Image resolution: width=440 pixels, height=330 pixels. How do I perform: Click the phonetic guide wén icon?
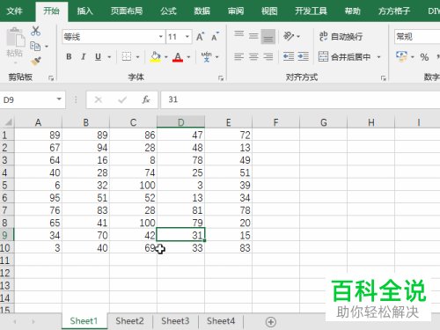(x=206, y=56)
